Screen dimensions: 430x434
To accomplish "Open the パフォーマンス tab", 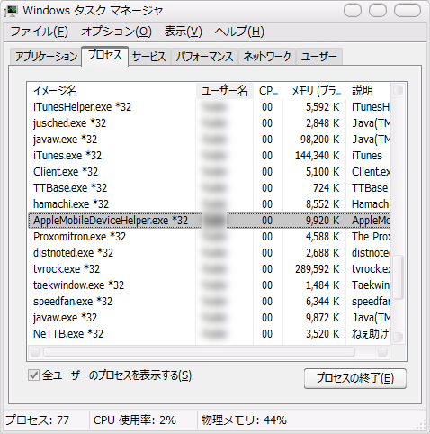I will point(204,57).
